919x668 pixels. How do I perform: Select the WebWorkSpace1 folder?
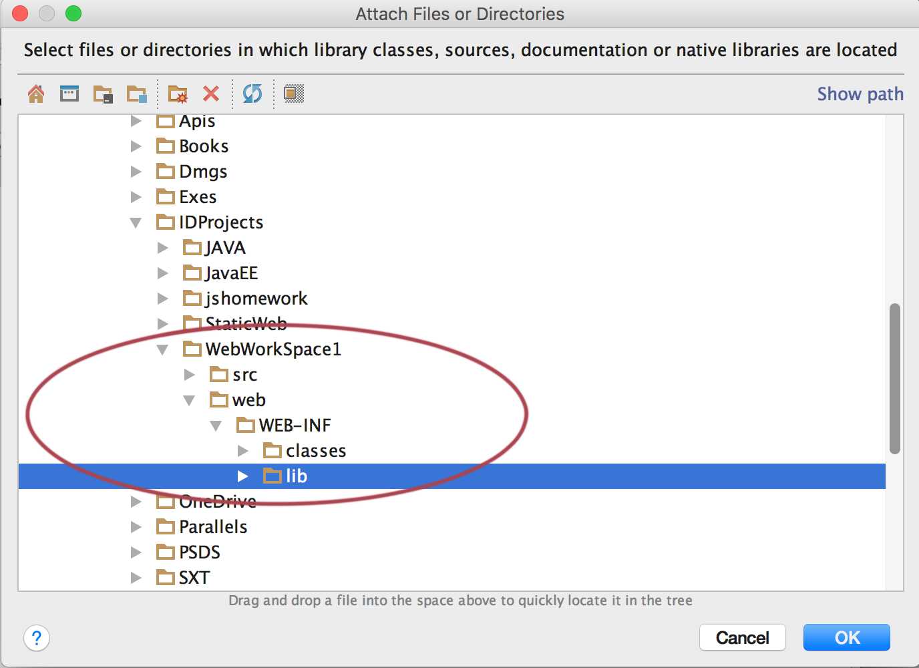[x=262, y=349]
